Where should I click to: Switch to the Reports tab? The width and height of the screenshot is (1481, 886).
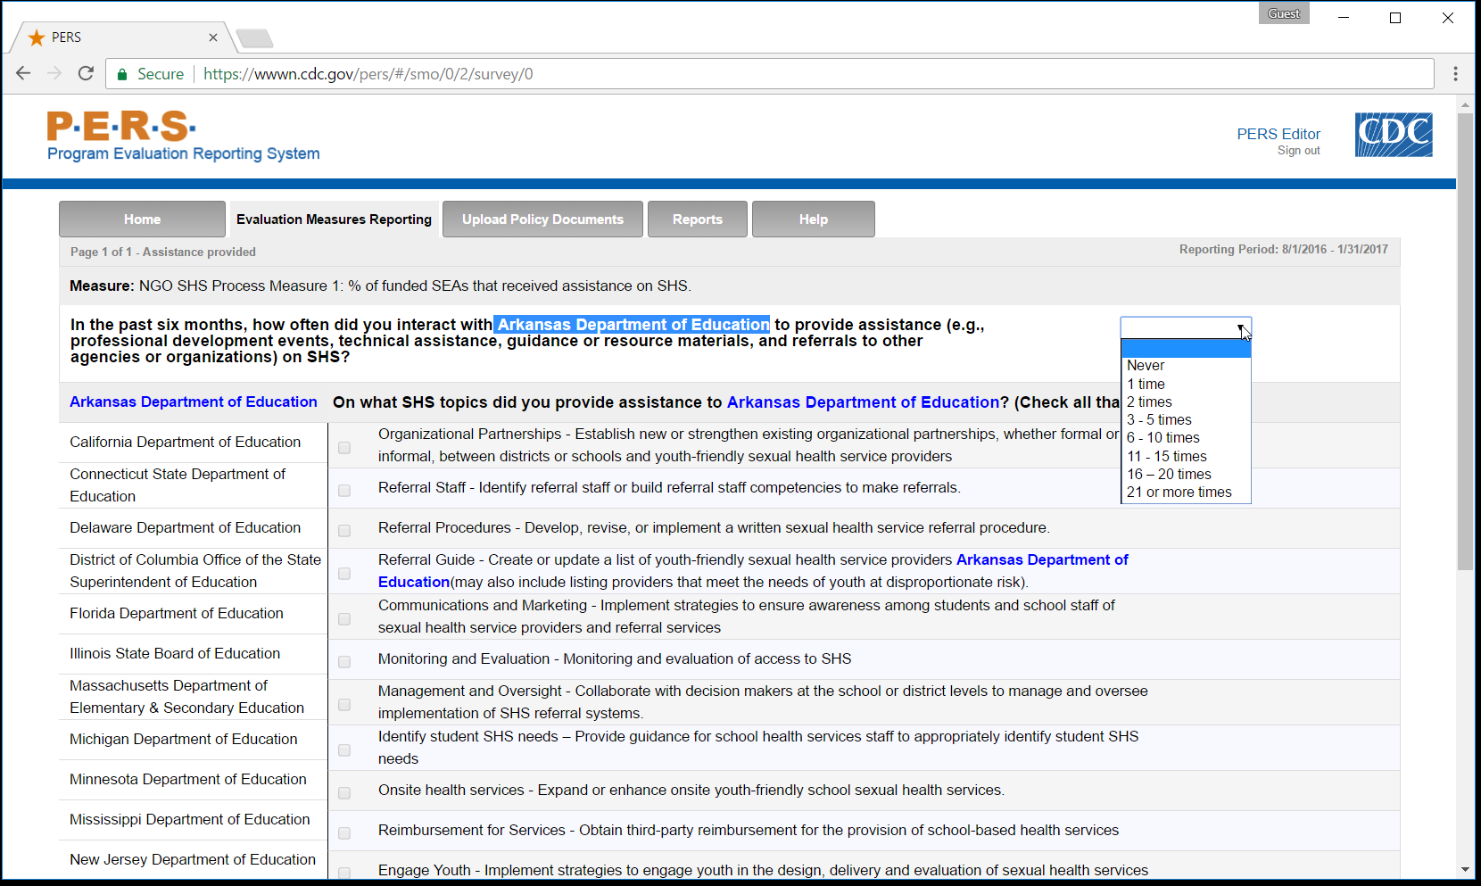[698, 219]
